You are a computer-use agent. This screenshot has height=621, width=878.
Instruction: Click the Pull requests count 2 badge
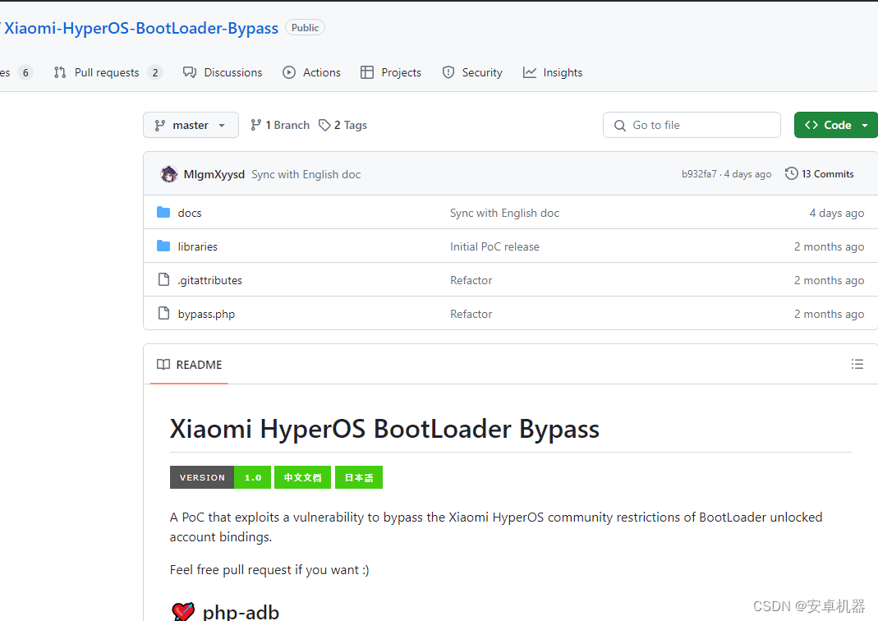coord(155,72)
